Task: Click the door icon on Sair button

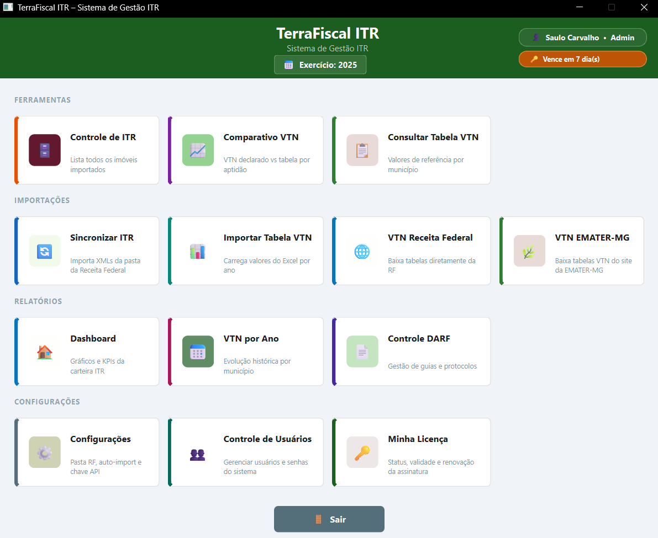Action: [x=319, y=519]
